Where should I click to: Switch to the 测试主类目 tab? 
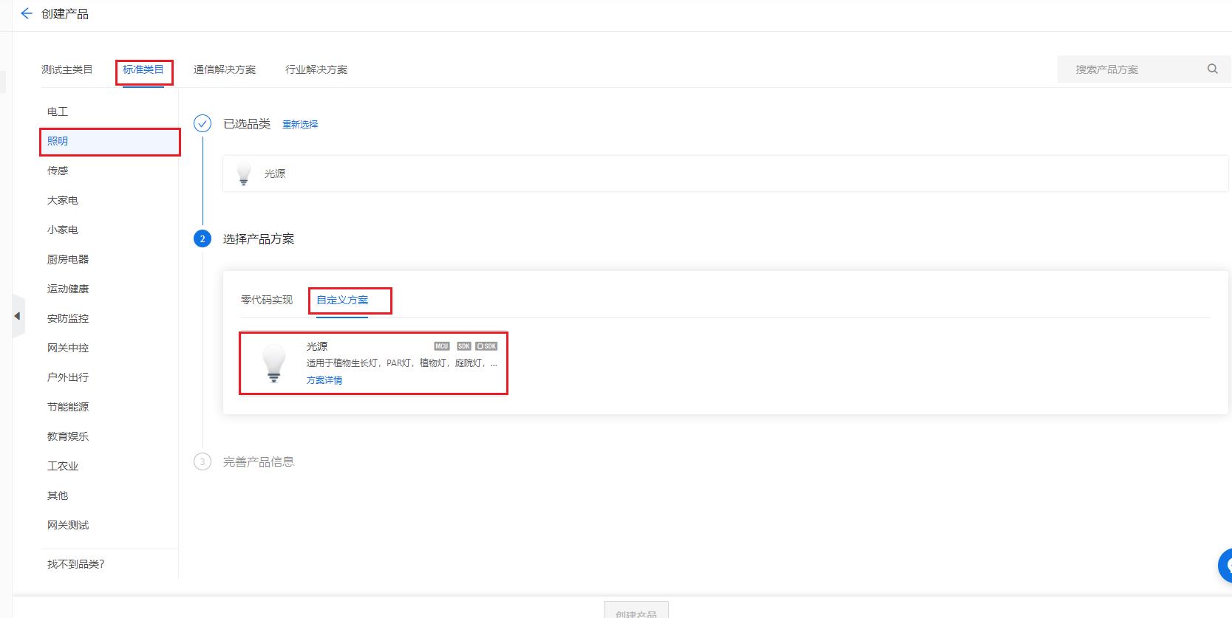67,69
